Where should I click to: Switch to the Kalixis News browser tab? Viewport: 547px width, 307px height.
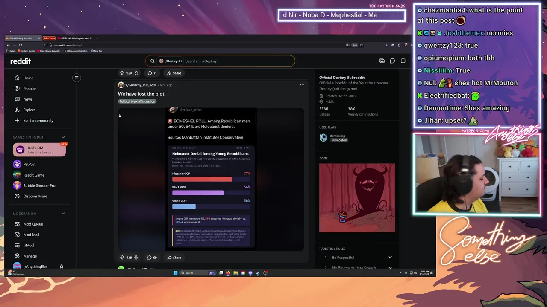pyautogui.click(x=49, y=38)
